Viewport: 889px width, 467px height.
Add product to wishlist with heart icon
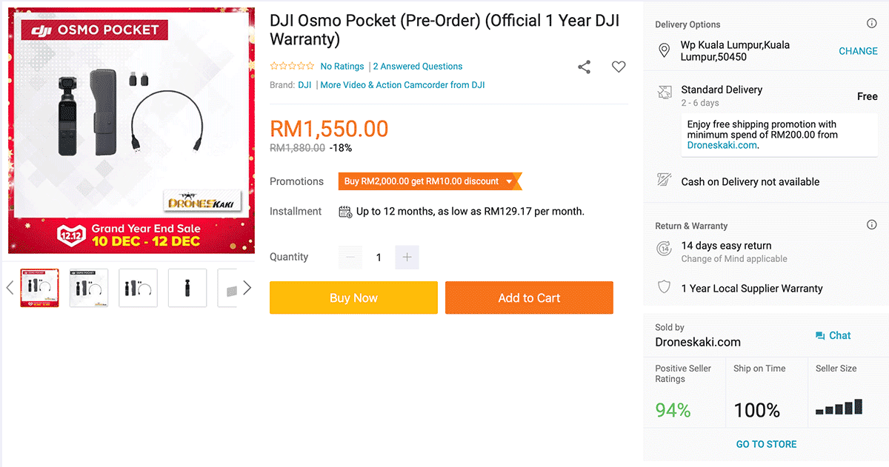tap(619, 67)
